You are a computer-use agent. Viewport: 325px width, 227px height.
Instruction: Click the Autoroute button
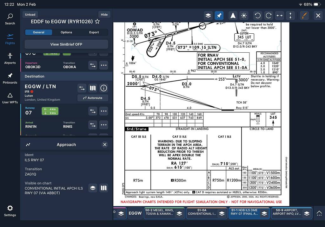coord(93,98)
